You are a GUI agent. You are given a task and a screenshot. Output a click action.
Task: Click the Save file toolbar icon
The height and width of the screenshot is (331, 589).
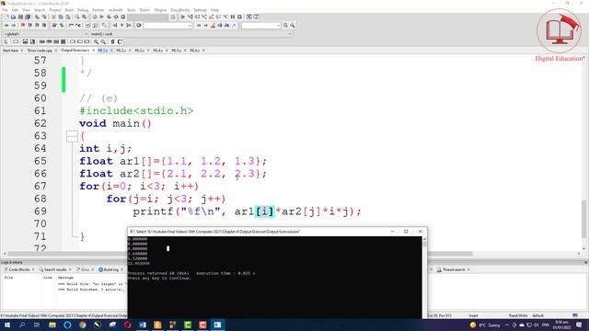[20, 17]
